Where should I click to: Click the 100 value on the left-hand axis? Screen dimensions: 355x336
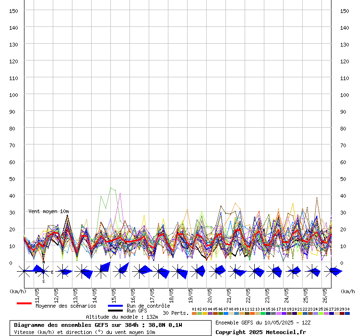[13, 95]
